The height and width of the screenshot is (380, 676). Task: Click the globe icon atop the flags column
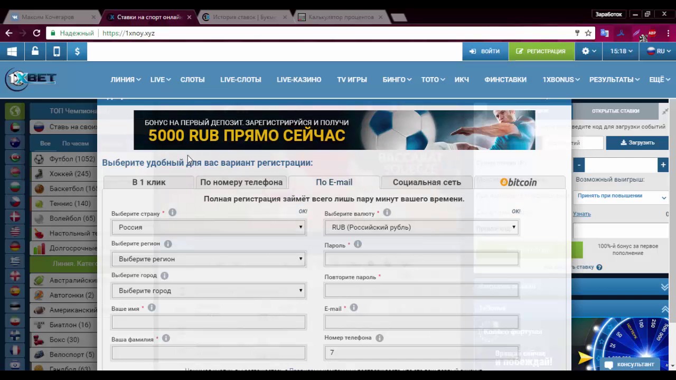point(15,111)
